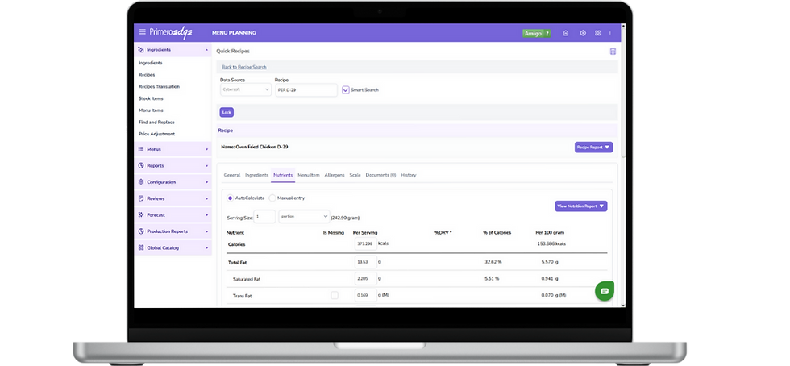Switch to the Ingredients recipe tab
Viewport: 790px width, 366px height.
tap(256, 175)
